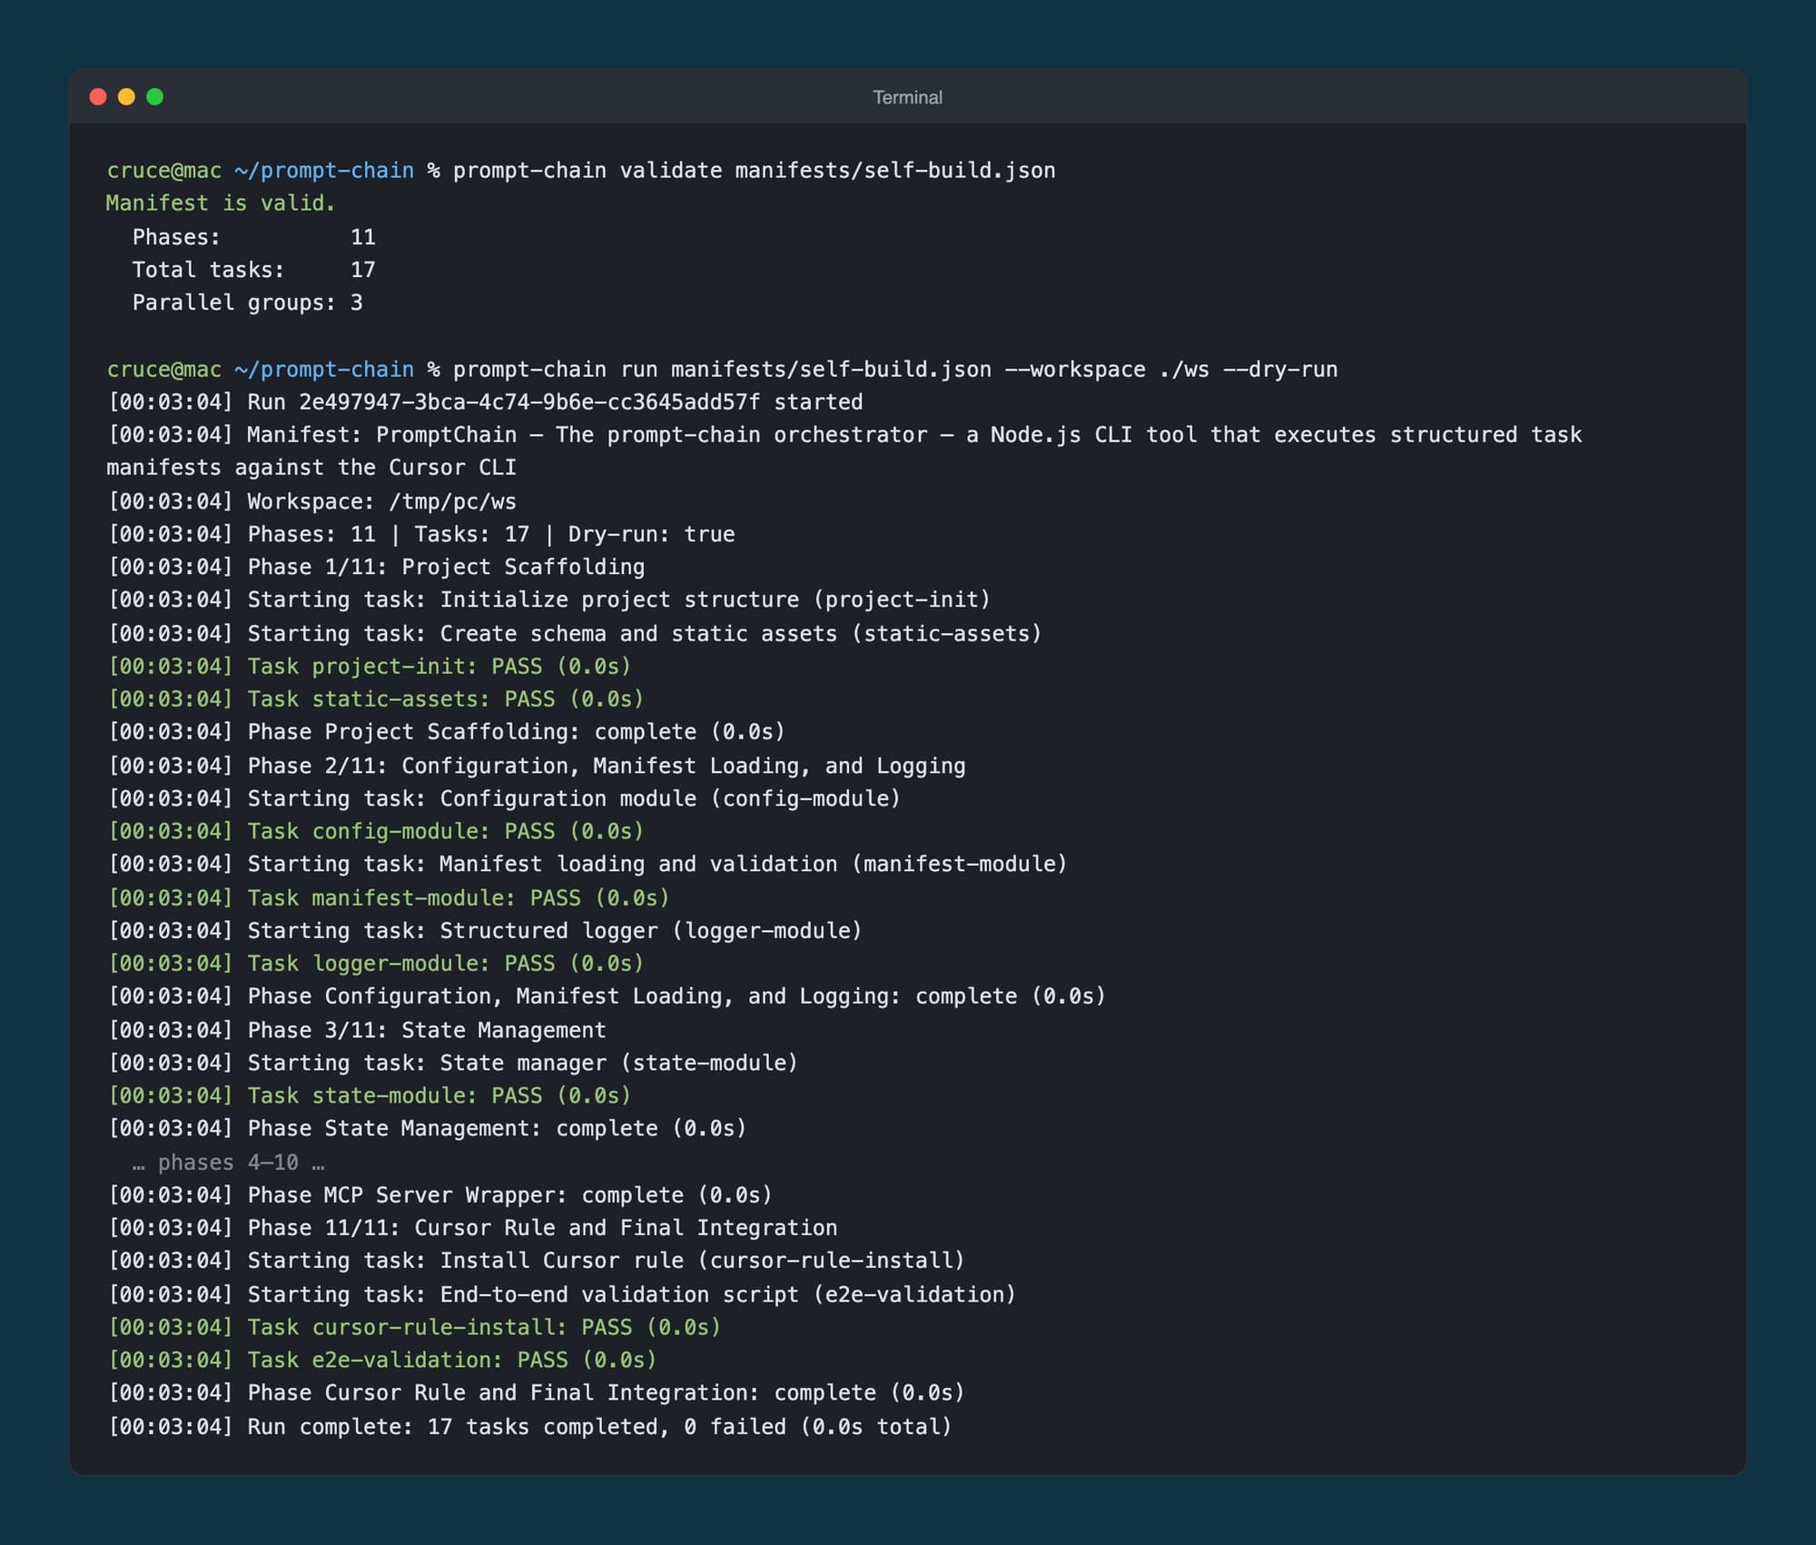The image size is (1816, 1545).
Task: Click the green maximize window button
Action: [155, 97]
